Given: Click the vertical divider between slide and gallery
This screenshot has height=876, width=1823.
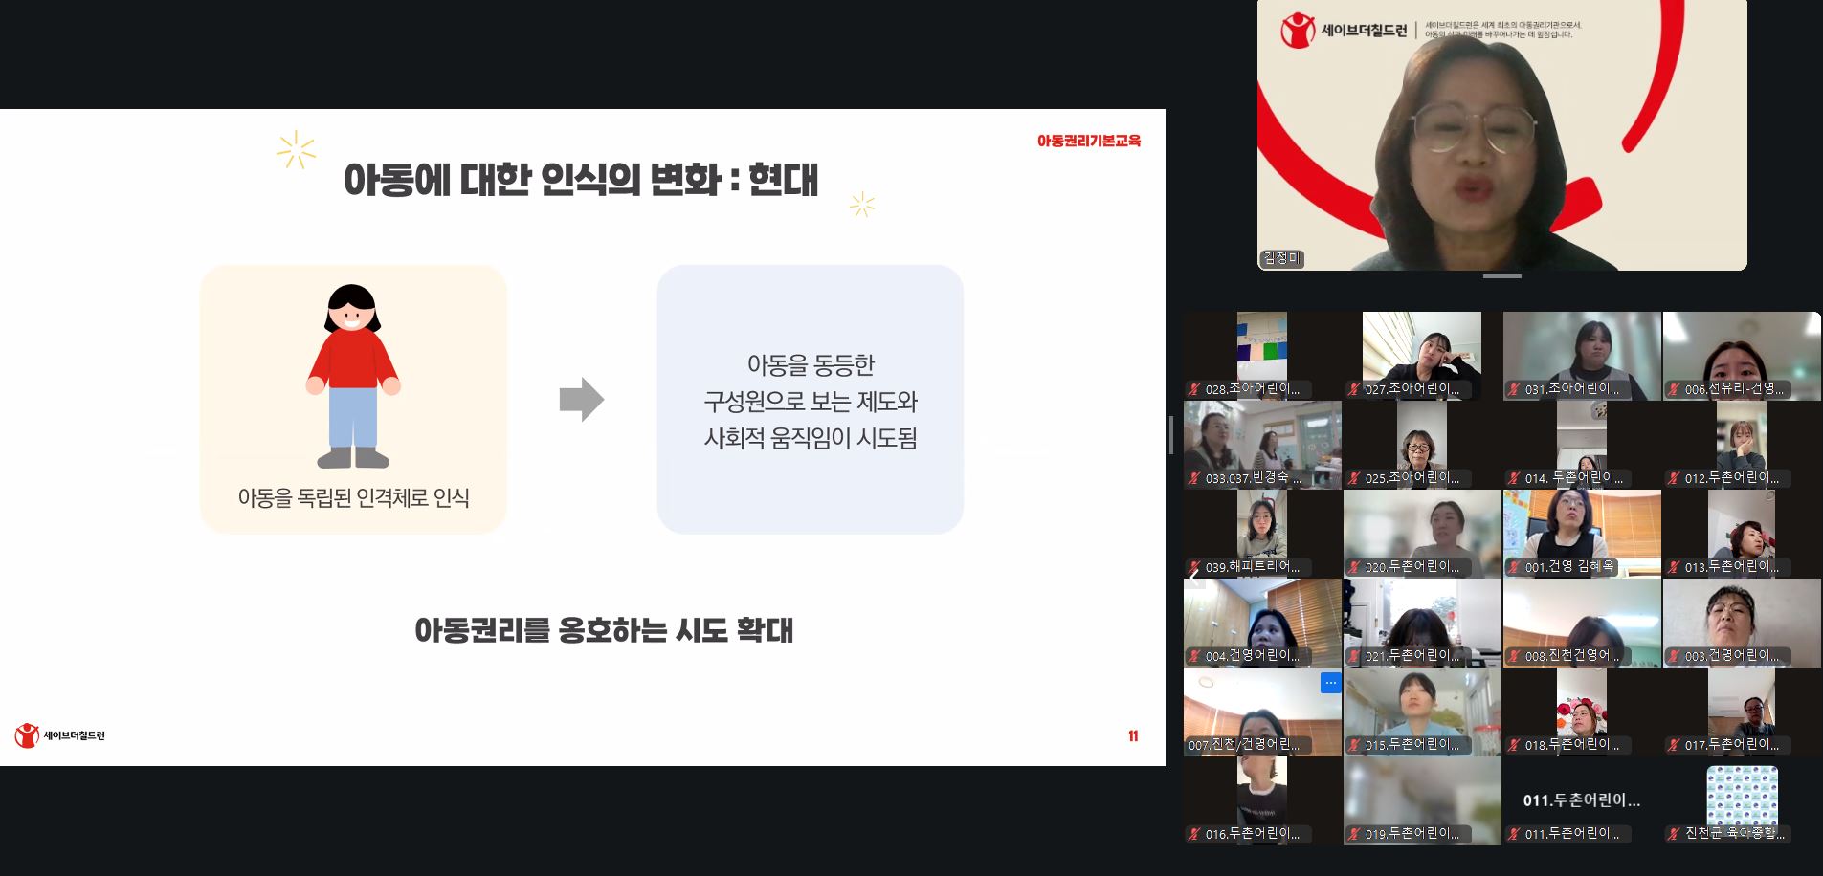Looking at the screenshot, I should click(1171, 435).
